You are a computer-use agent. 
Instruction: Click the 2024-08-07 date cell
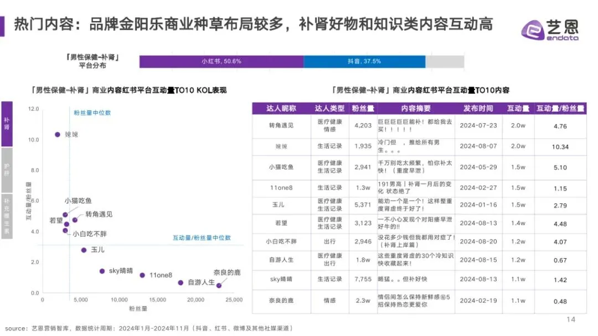point(478,146)
